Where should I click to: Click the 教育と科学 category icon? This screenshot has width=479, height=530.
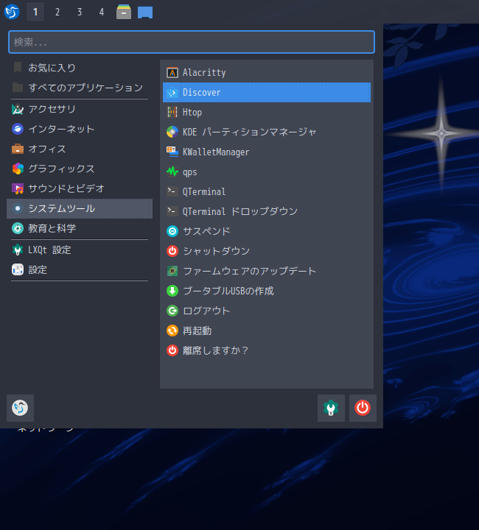click(x=18, y=228)
